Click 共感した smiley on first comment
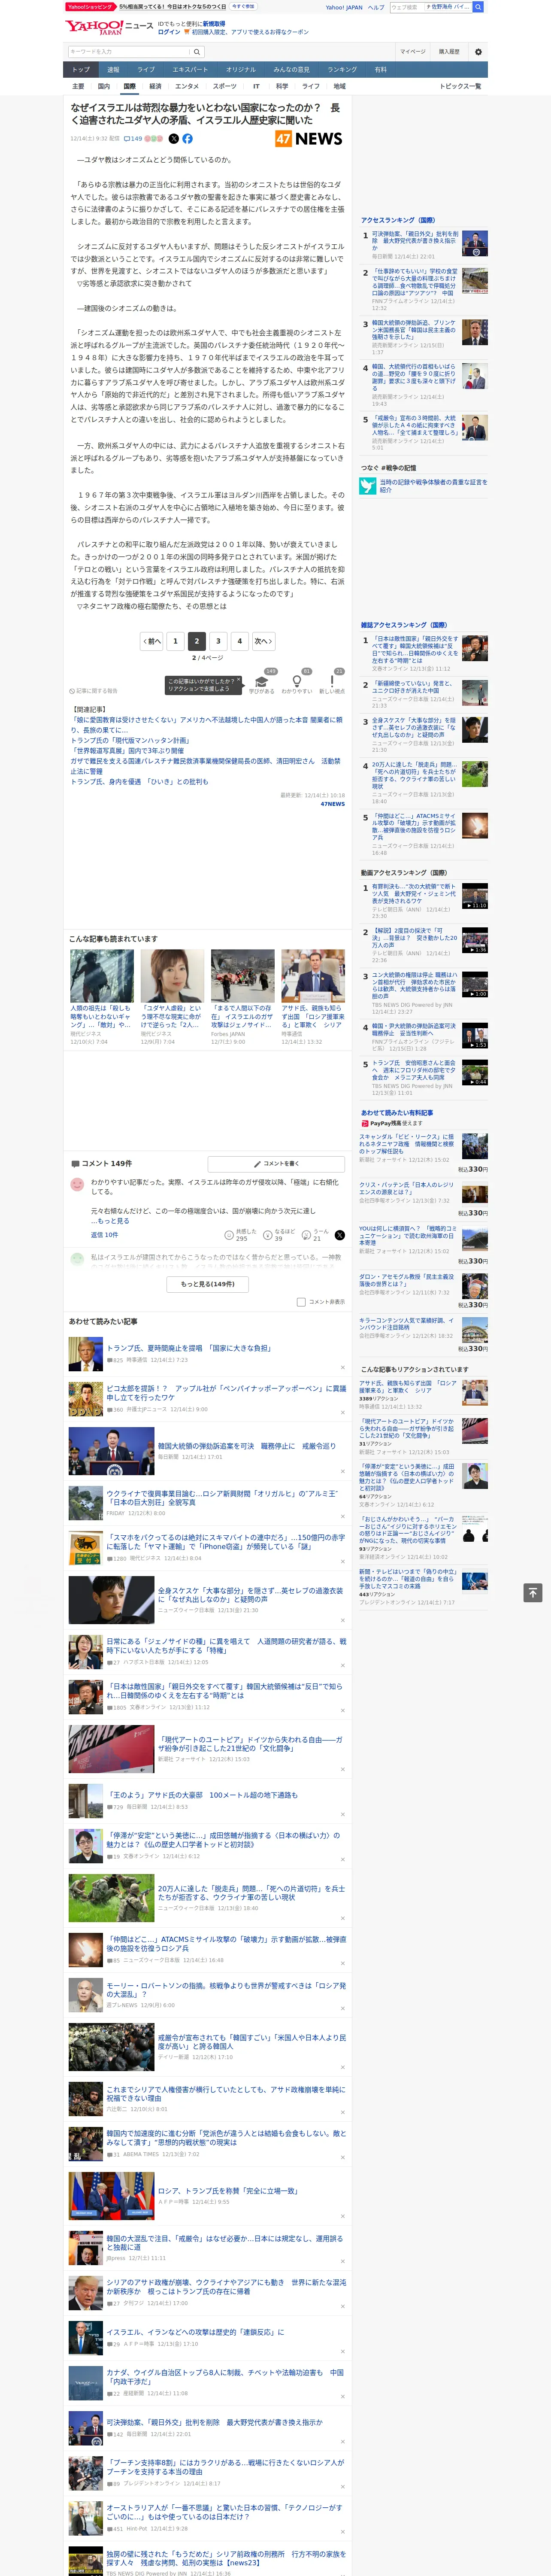Screen dimensions: 551x2576 [229, 1235]
